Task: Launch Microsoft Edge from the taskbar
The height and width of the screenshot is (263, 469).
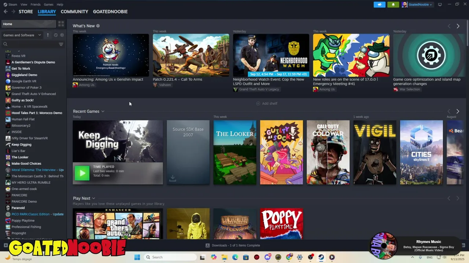Action: (235, 257)
